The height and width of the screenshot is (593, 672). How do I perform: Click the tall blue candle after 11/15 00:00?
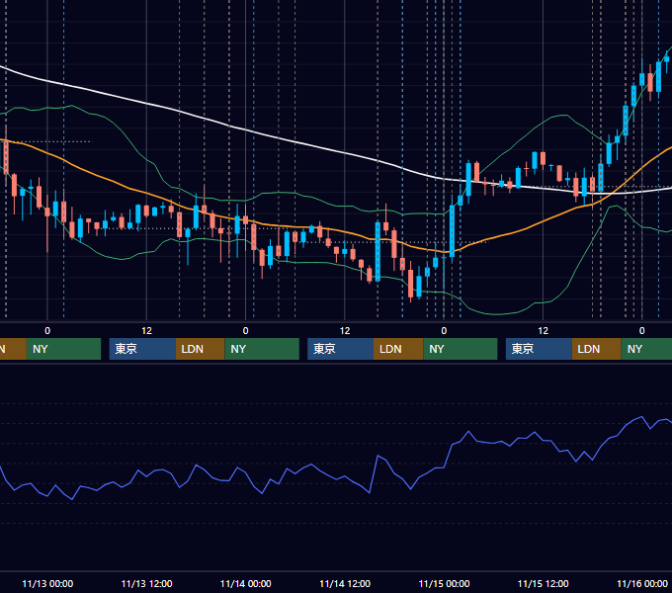click(452, 231)
